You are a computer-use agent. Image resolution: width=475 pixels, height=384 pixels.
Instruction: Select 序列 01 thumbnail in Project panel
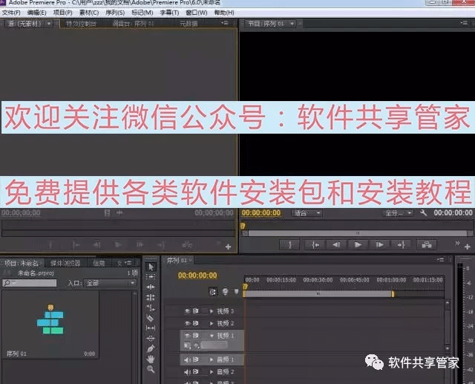pos(50,325)
